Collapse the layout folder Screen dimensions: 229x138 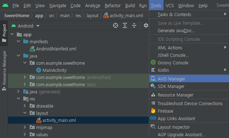tap(25, 113)
